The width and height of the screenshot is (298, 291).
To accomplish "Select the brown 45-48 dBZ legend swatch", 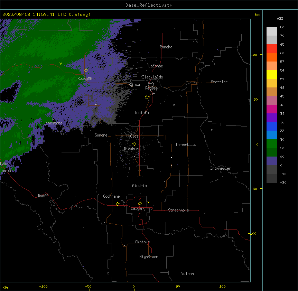I will click(x=272, y=92).
